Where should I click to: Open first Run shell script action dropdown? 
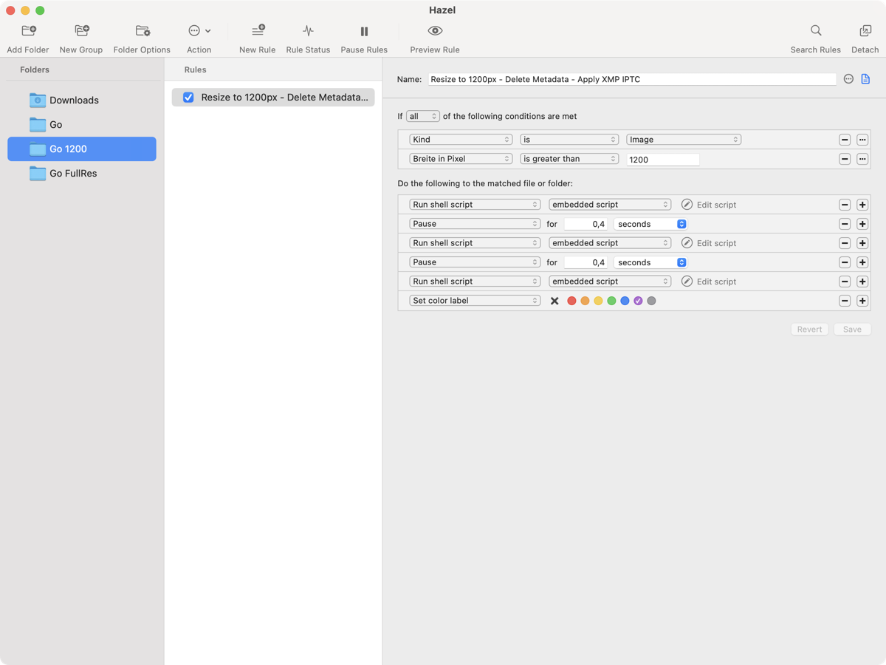[x=475, y=205]
